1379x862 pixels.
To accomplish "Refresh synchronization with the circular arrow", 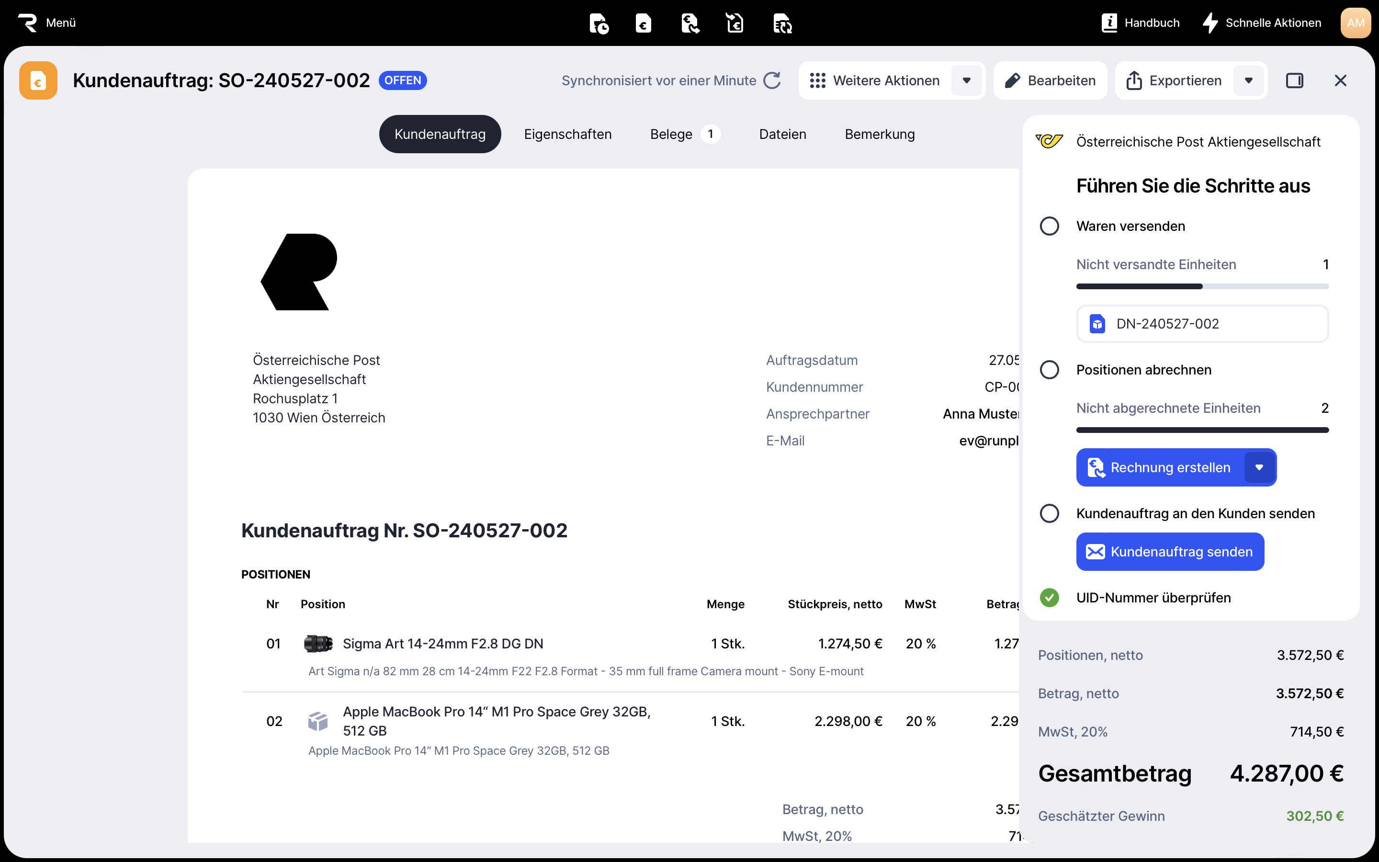I will pyautogui.click(x=772, y=80).
